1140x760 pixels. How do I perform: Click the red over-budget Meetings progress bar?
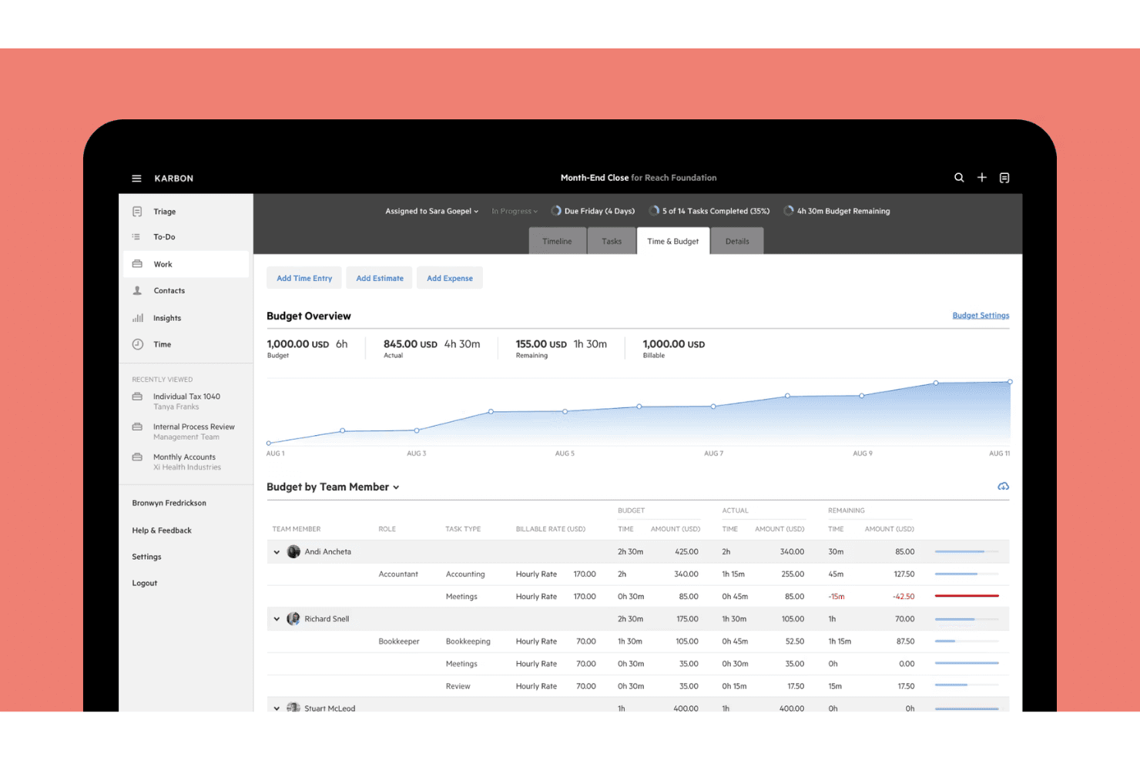967,596
